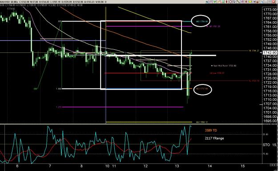Click the red X toolbar icon
278x171 pixels.
(274, 2)
